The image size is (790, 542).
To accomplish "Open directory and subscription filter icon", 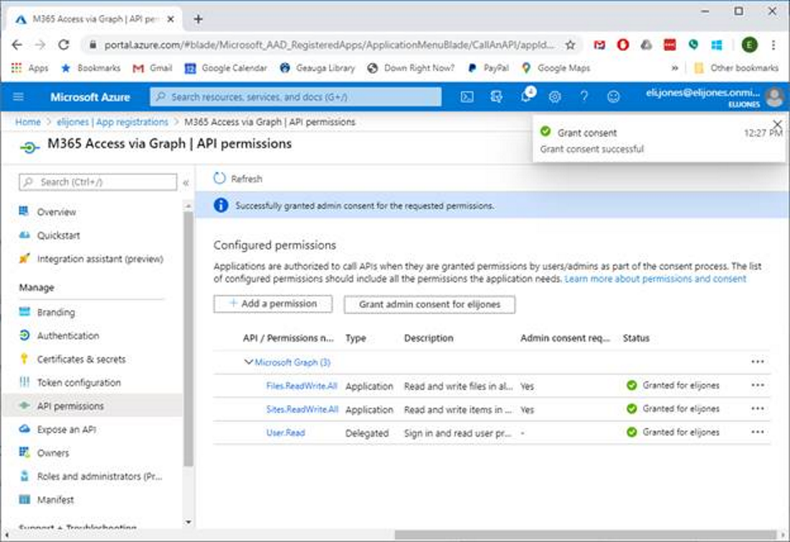I will (496, 97).
